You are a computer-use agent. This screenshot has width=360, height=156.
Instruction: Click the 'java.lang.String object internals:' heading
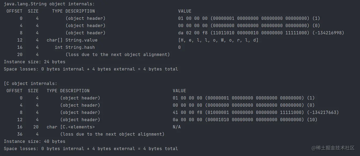(x=49, y=4)
